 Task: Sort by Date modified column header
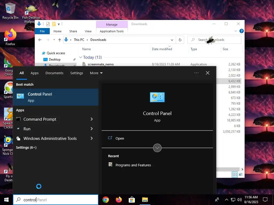(162, 49)
